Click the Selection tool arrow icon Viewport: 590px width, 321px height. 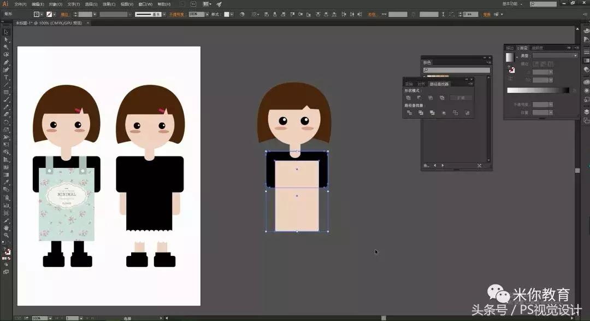[x=6, y=32]
